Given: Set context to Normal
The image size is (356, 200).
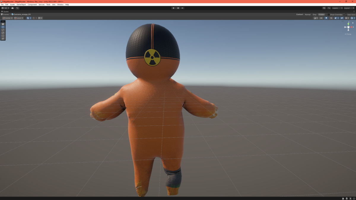Looking at the screenshot, I should [x=308, y=15].
